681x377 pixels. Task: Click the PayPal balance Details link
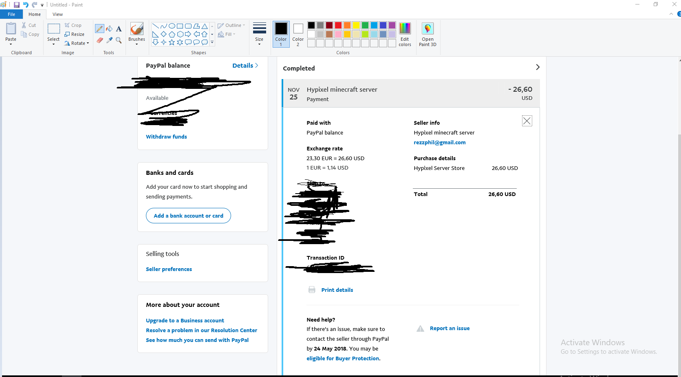[x=245, y=66]
